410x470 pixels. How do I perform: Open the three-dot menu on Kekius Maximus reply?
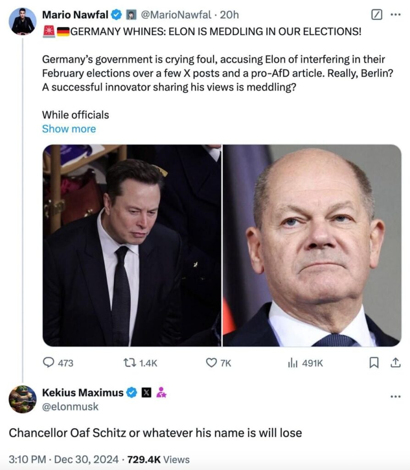[395, 396]
